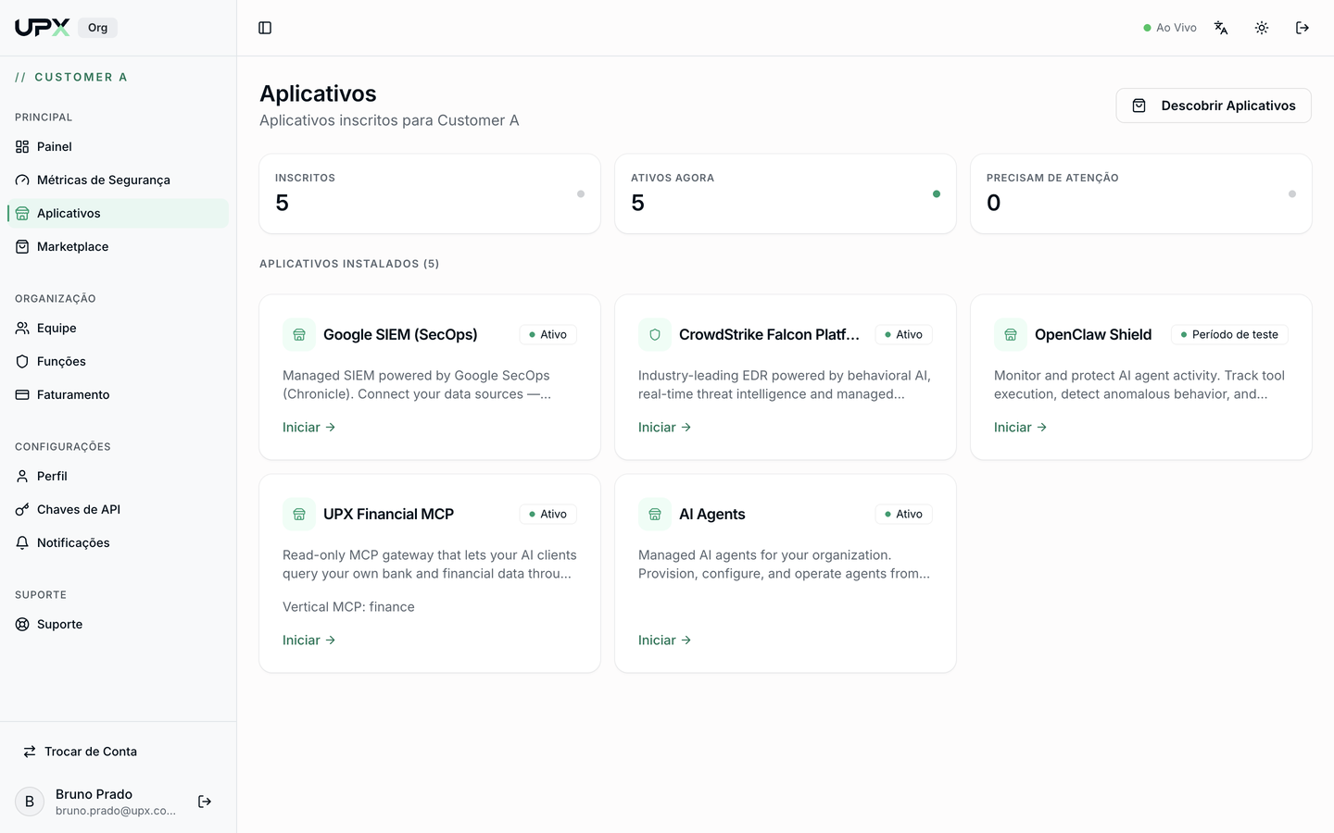
Task: Click the Org badge
Action: [97, 28]
